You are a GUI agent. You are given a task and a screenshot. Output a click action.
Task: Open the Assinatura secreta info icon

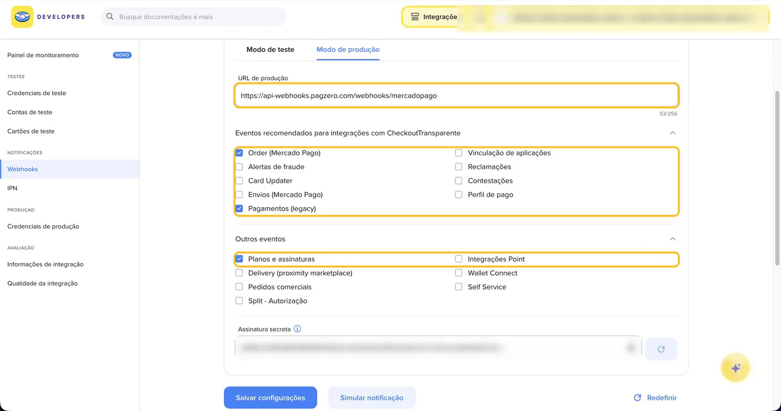297,329
